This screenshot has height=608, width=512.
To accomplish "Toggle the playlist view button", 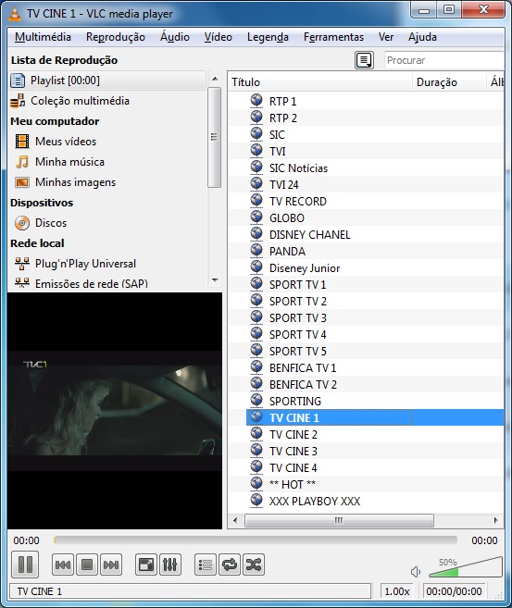I will click(x=206, y=565).
